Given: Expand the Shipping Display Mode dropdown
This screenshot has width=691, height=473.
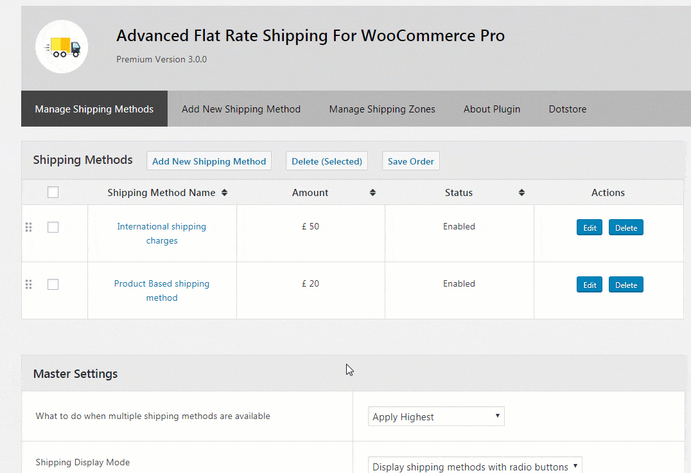Looking at the screenshot, I should 475,467.
